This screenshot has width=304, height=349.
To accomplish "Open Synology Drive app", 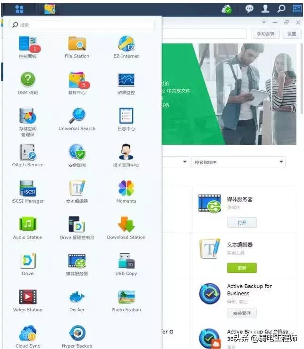I will pyautogui.click(x=27, y=264).
